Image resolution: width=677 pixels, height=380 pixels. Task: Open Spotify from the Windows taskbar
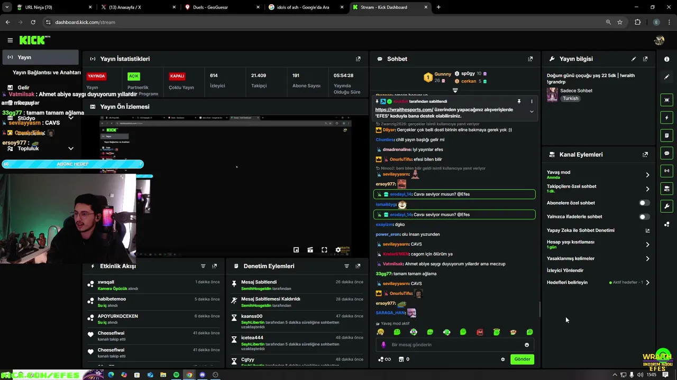176,375
